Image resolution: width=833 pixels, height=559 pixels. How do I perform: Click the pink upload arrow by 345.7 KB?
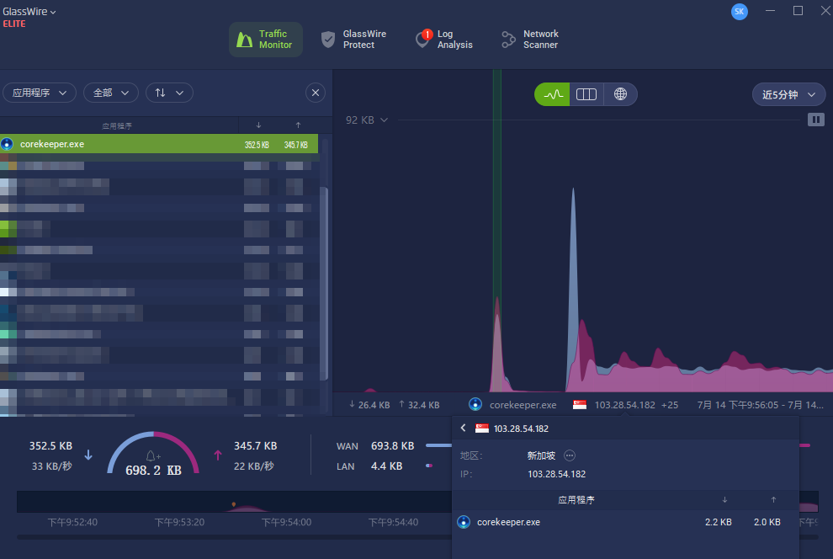(218, 455)
